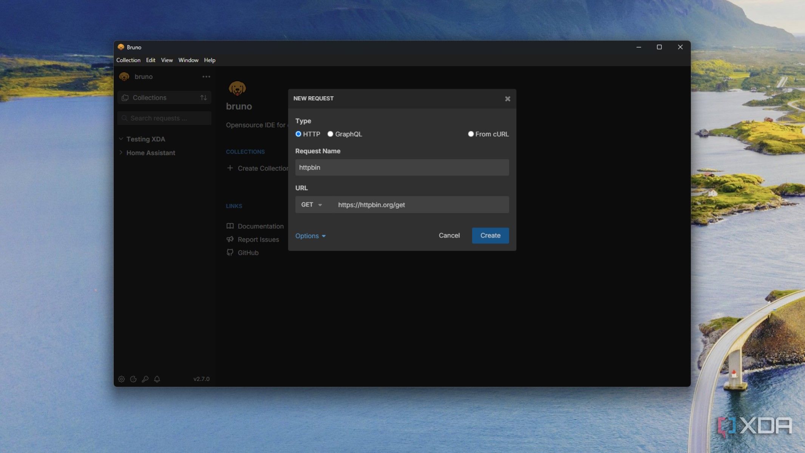Screen dimensions: 805x453
Task: Click the Collections folder icon in sidebar
Action: (125, 98)
